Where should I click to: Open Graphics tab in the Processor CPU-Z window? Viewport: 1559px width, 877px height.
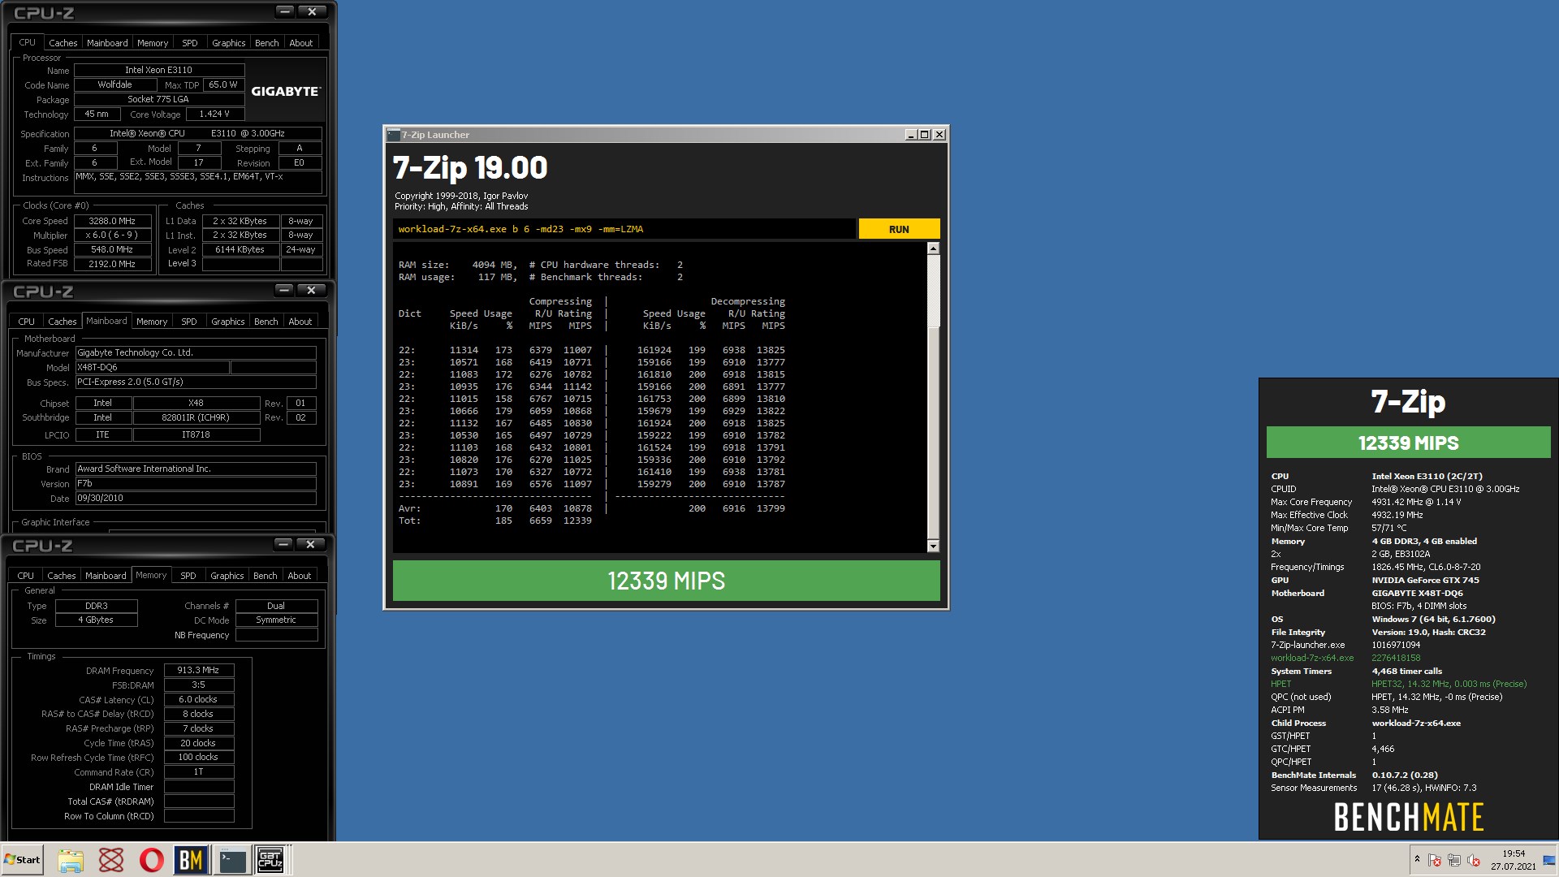[x=228, y=43]
